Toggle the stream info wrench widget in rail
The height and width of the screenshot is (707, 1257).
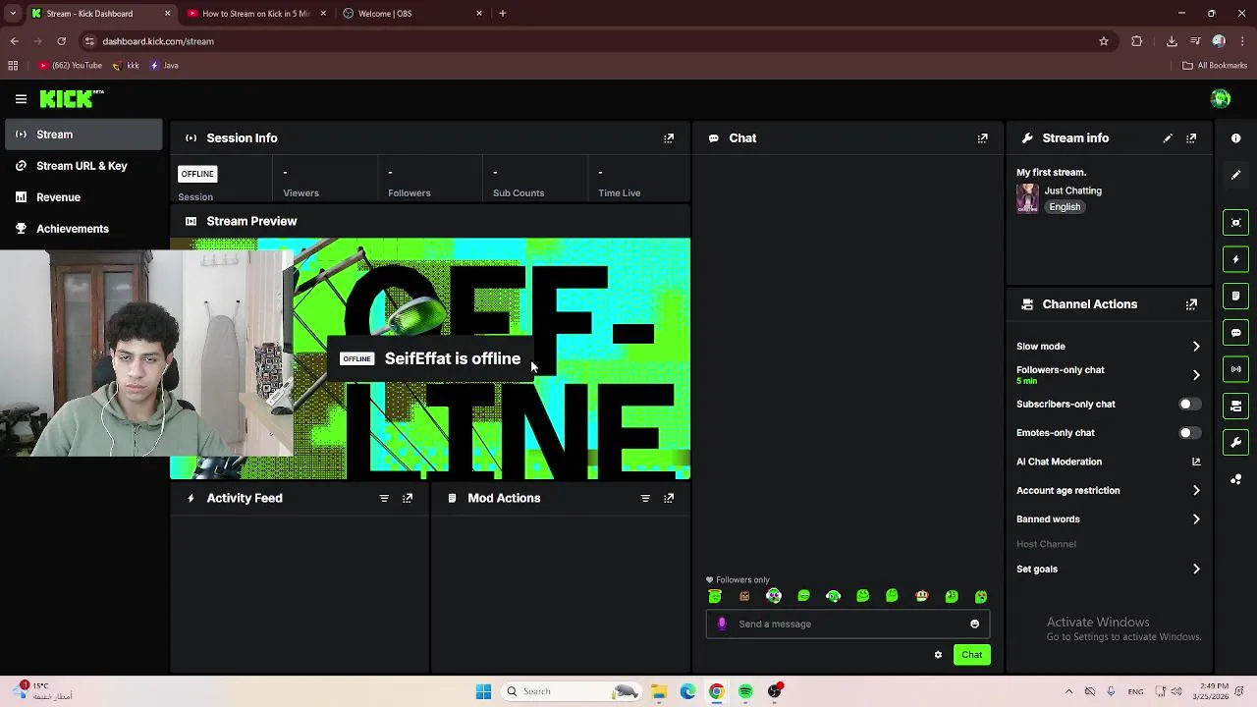1236,443
